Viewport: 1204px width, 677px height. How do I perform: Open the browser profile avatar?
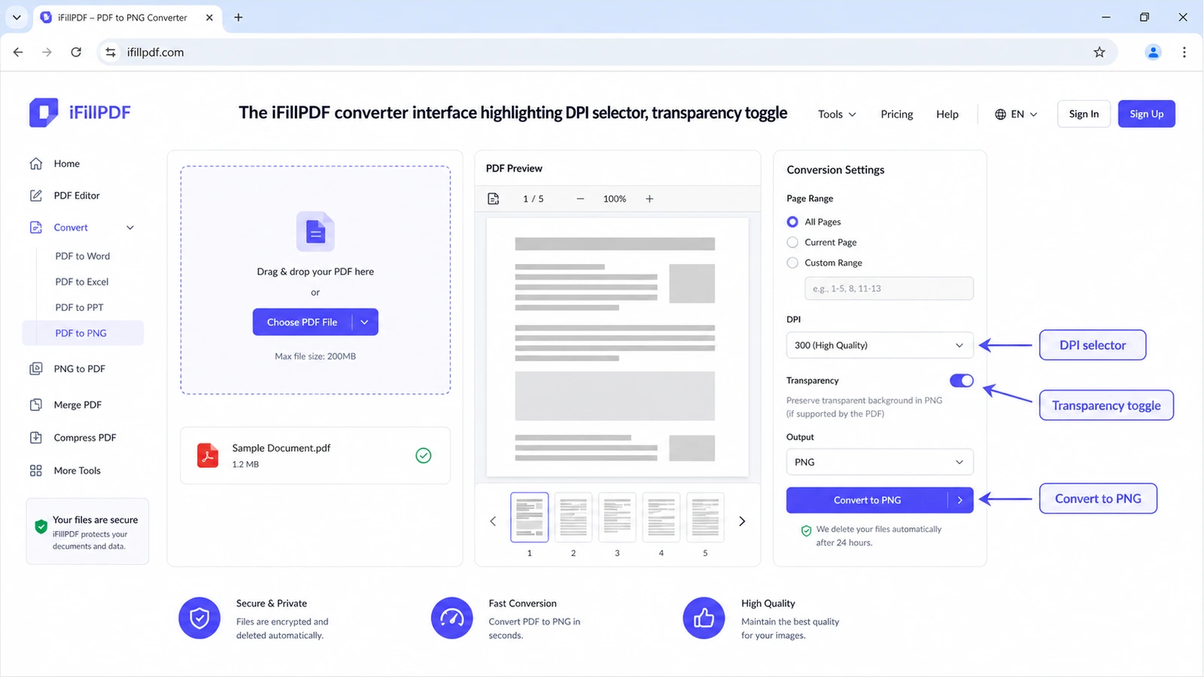coord(1153,52)
